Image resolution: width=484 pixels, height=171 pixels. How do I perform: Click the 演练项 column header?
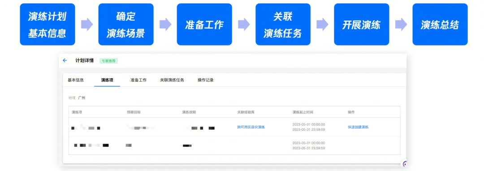(x=77, y=112)
